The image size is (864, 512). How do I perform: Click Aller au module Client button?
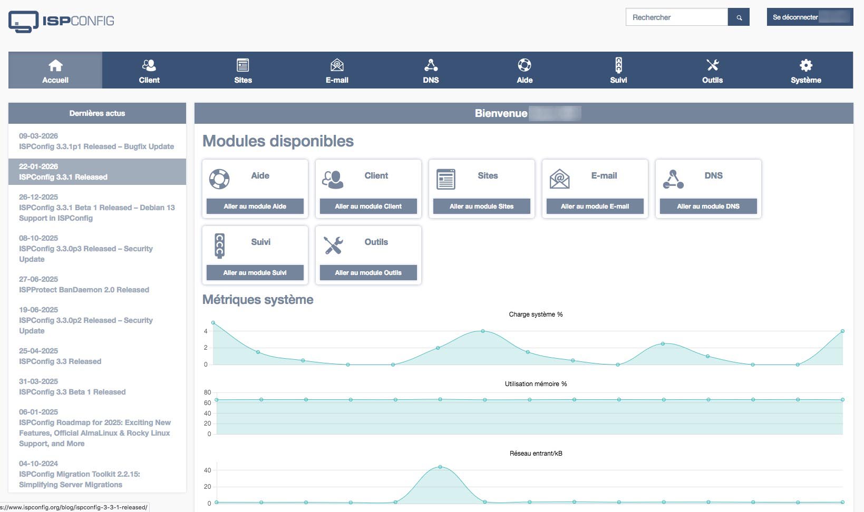[x=368, y=206]
